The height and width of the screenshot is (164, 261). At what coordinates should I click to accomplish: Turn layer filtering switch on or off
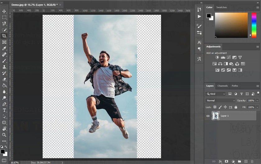(258, 93)
